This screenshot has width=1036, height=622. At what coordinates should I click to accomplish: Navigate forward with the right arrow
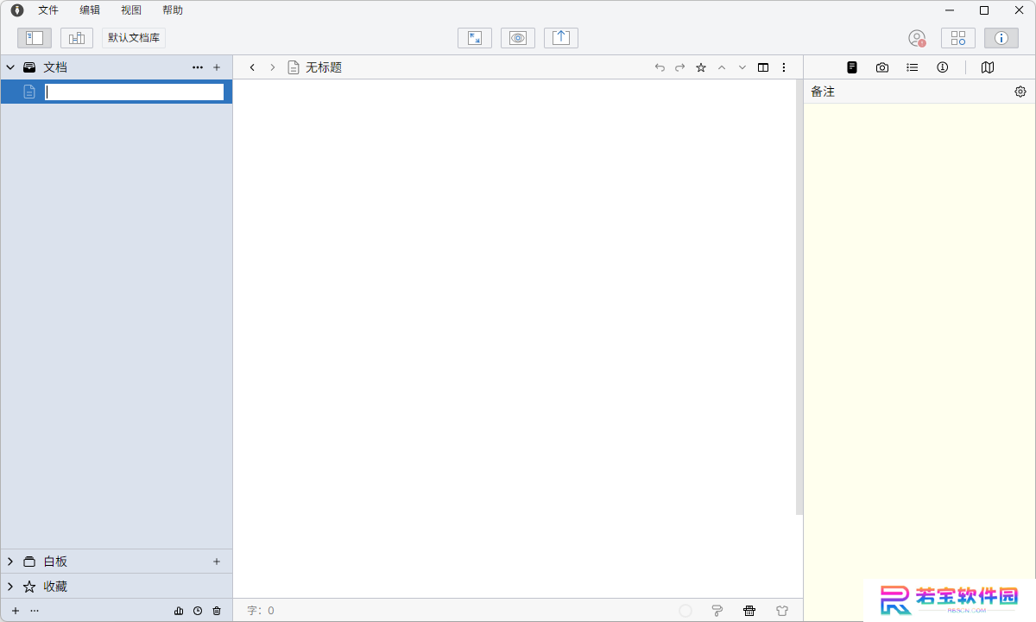[x=273, y=67]
